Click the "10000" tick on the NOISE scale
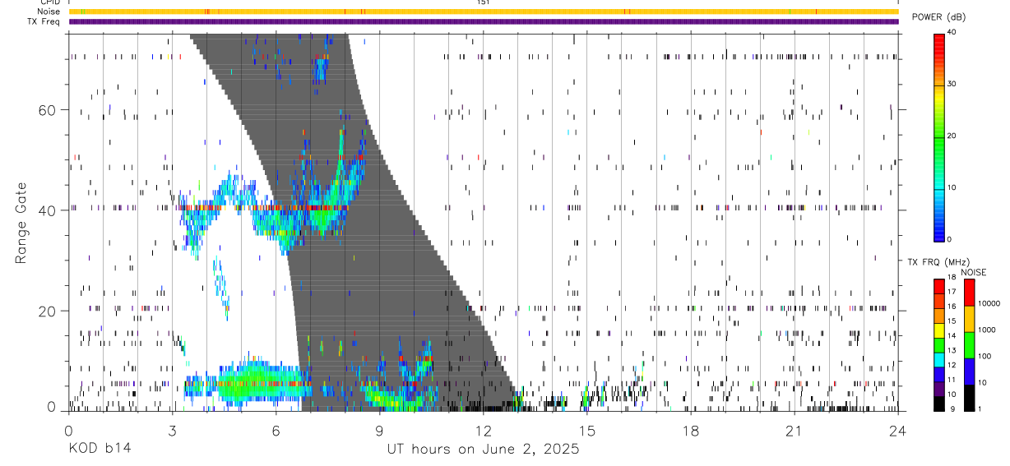This screenshot has width=1010, height=466. (989, 302)
